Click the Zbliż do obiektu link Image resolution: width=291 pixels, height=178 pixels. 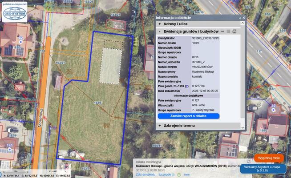click(x=145, y=174)
